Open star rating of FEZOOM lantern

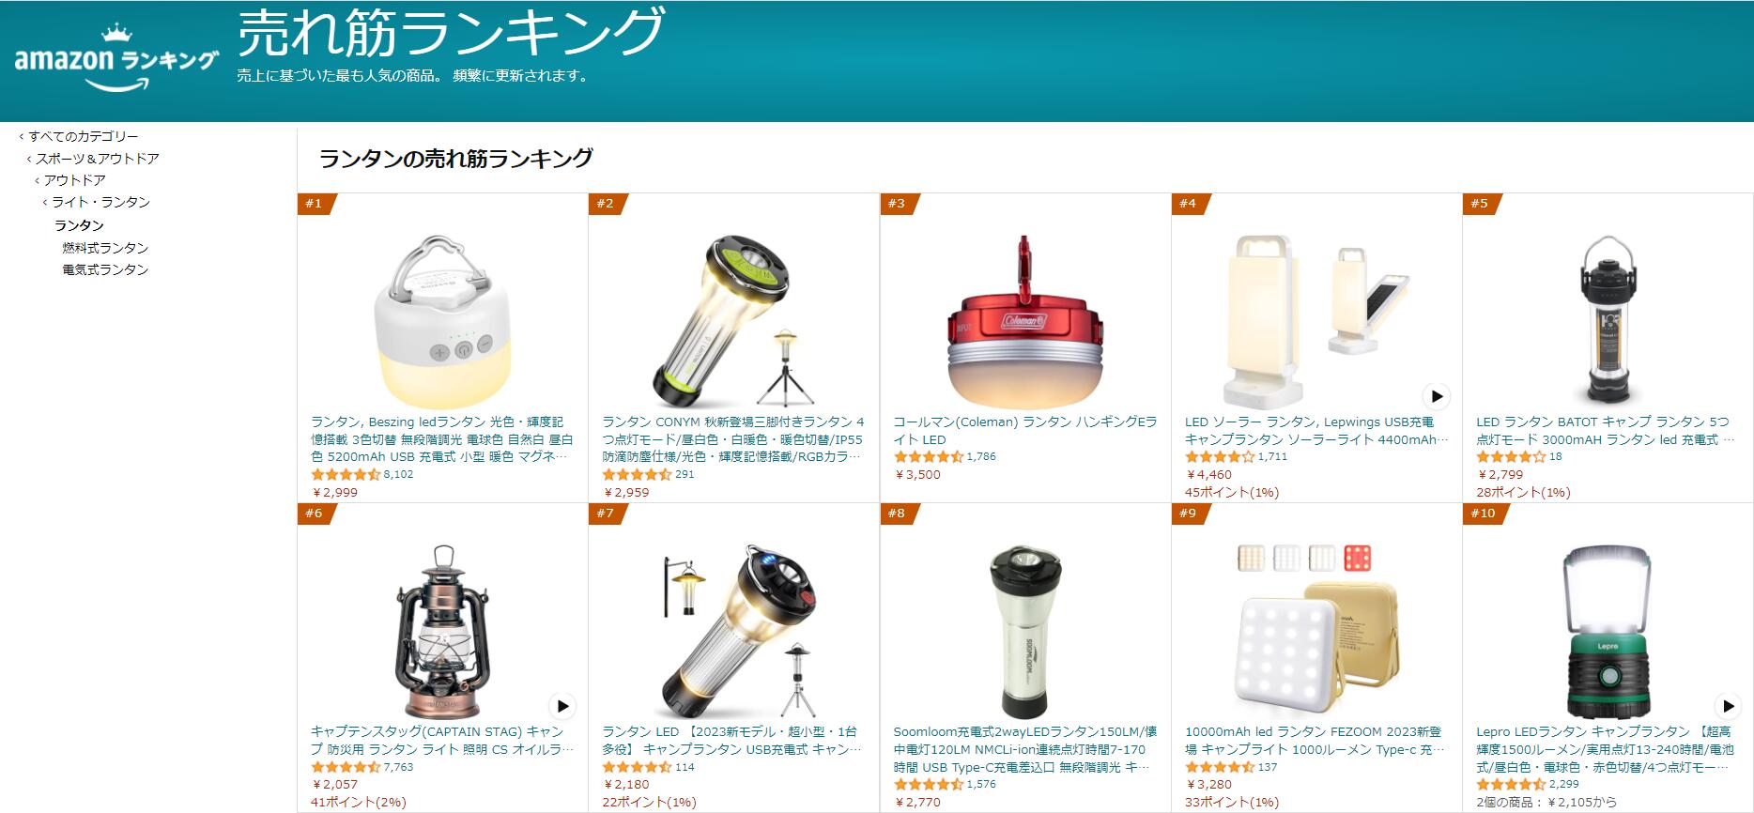[x=1220, y=767]
